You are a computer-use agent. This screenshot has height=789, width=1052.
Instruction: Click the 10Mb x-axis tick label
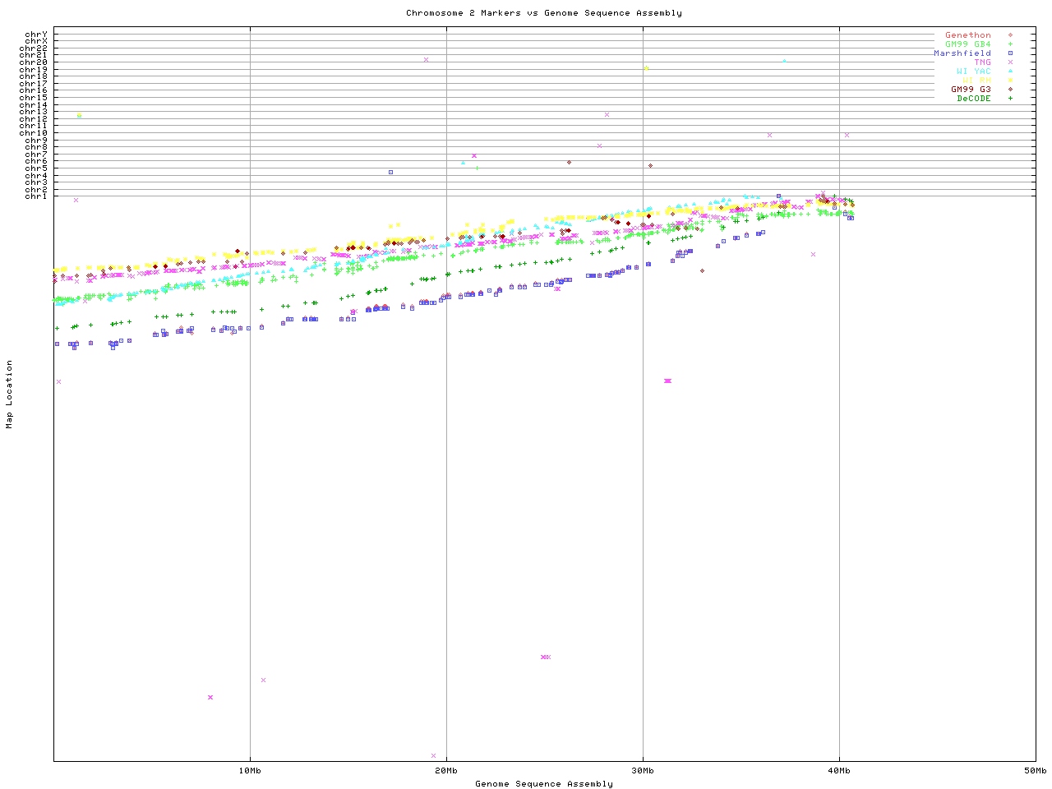tap(250, 771)
